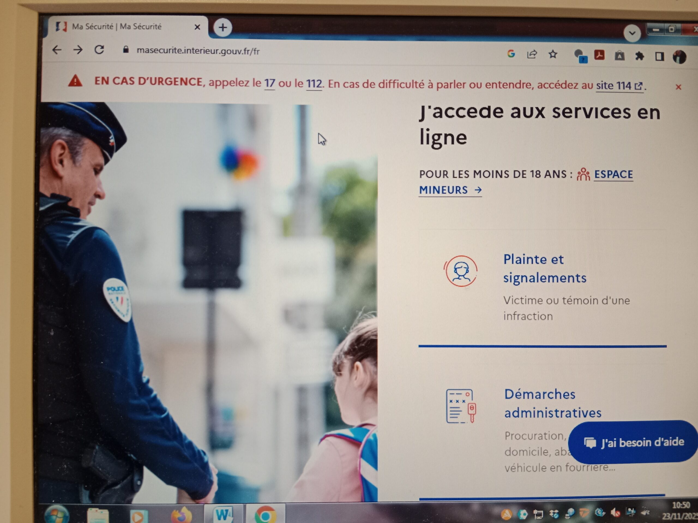Dismiss the emergency alert banner

[x=678, y=87]
